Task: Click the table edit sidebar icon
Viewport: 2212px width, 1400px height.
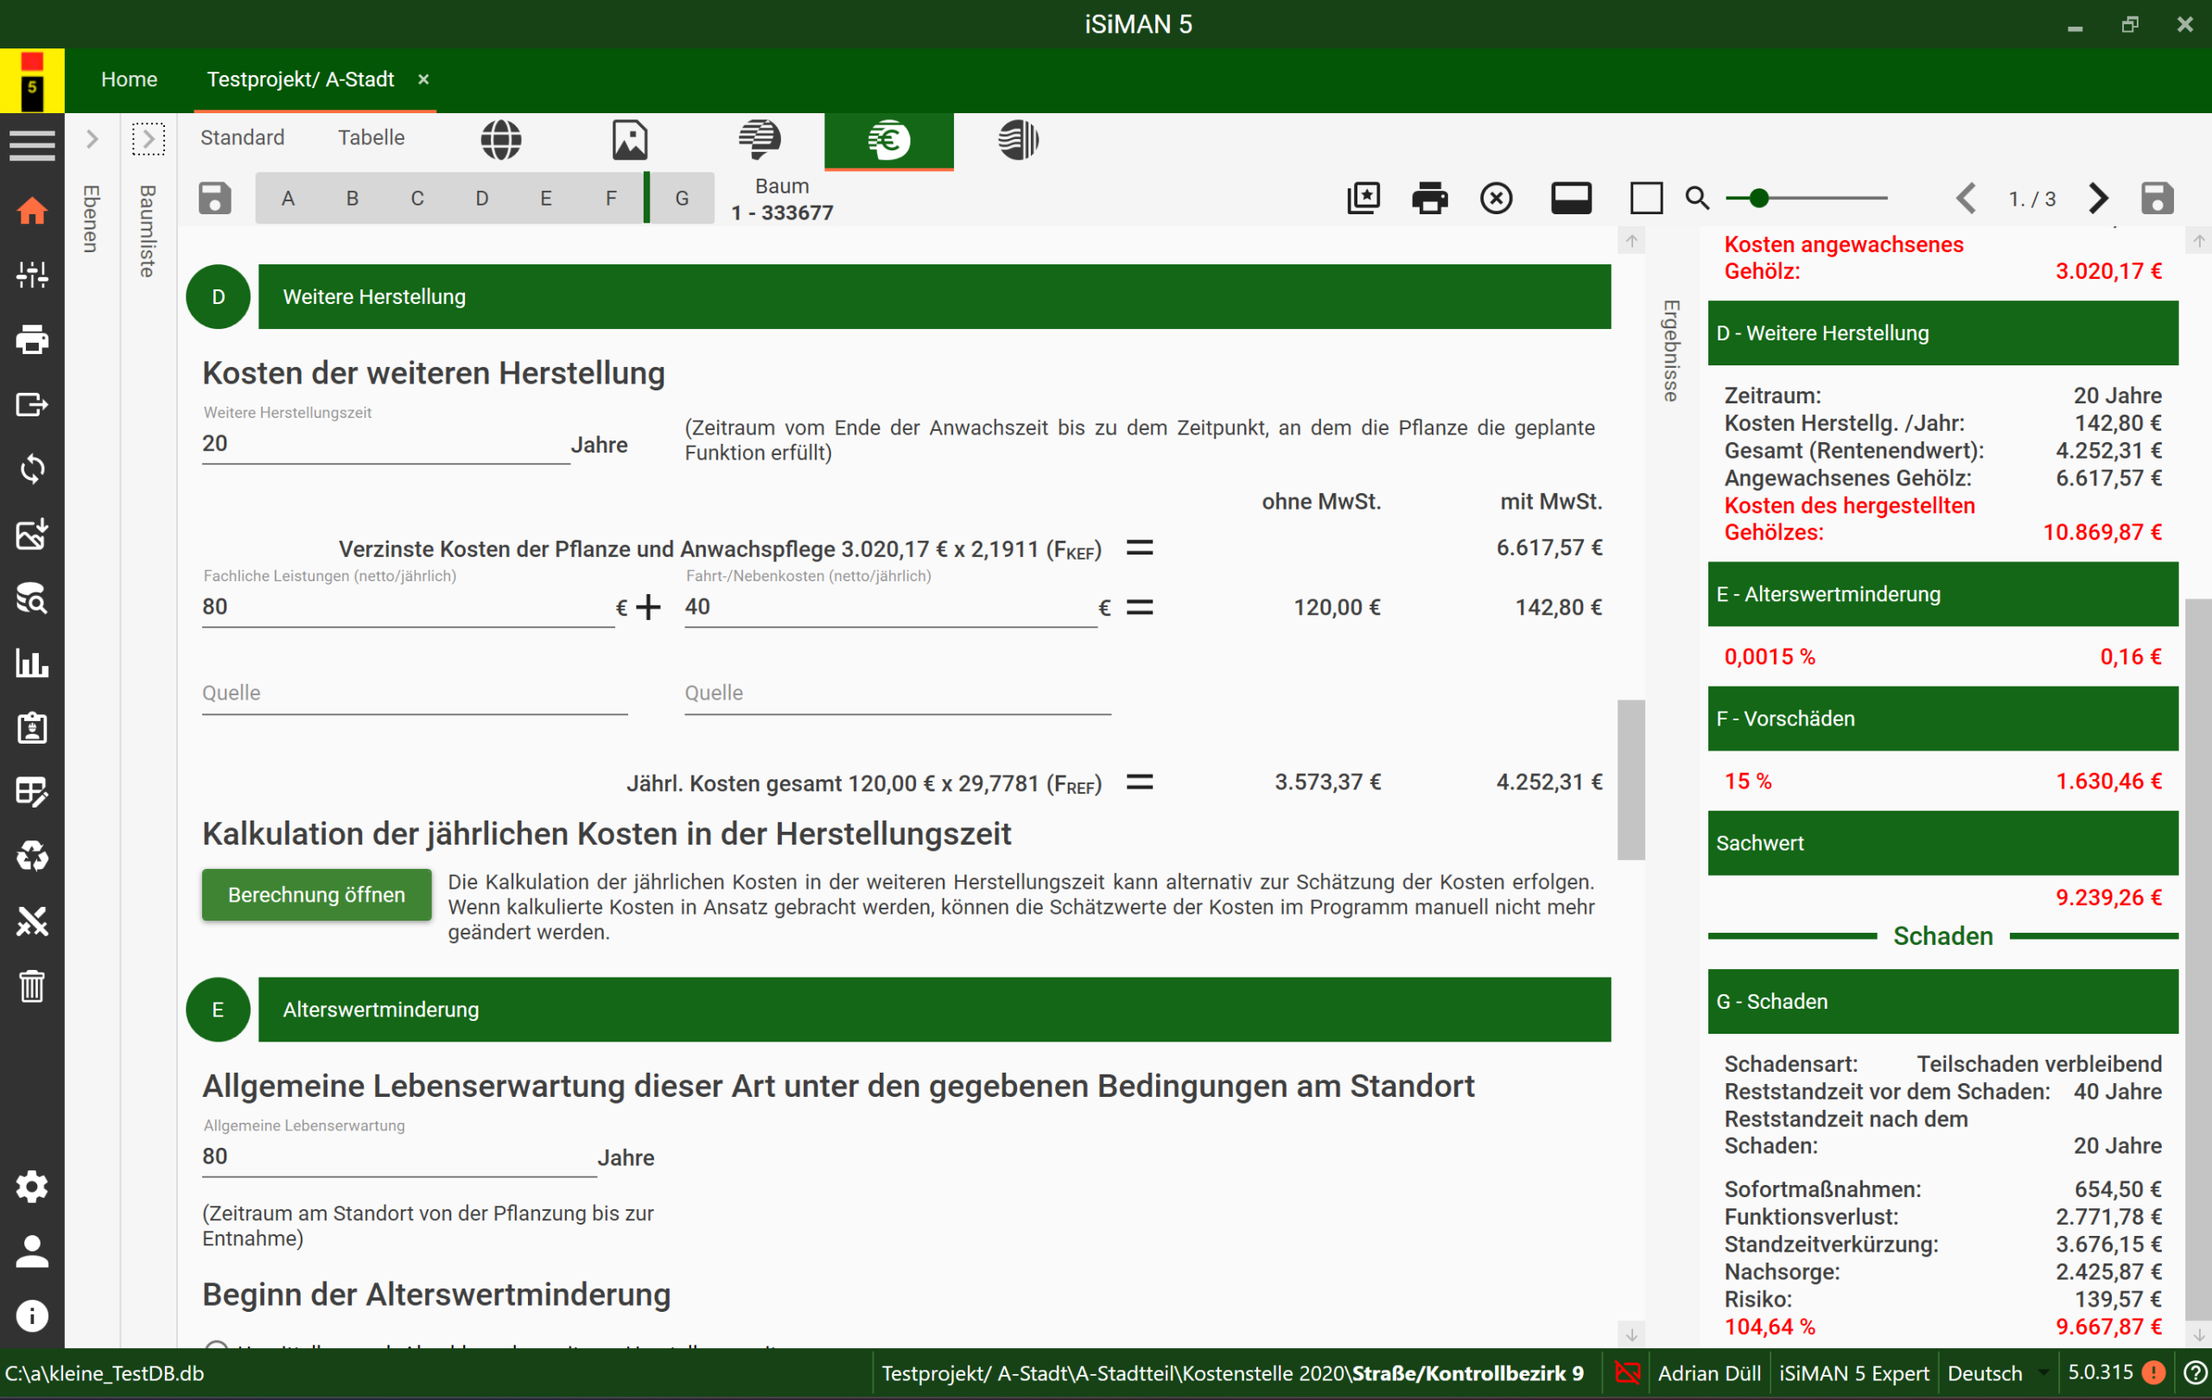Action: [x=32, y=792]
